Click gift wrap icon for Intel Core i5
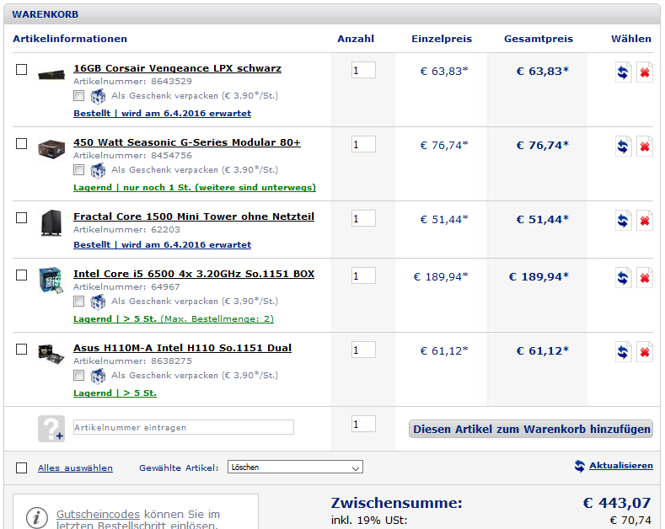Image resolution: width=665 pixels, height=529 pixels. (x=98, y=302)
